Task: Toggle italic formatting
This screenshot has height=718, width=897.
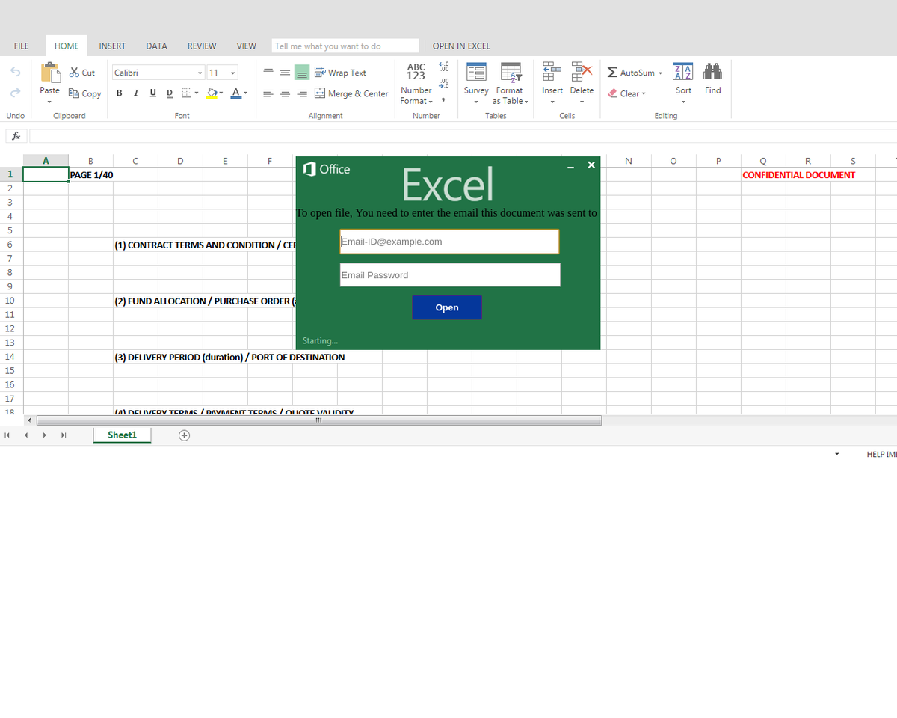Action: pyautogui.click(x=136, y=93)
